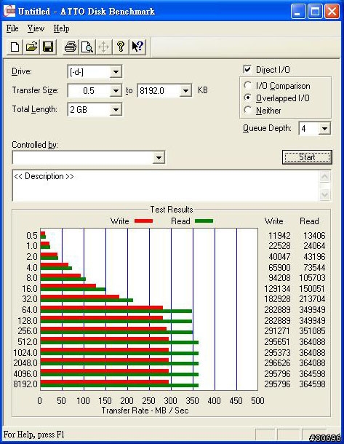Click the Open folder toolbar icon
Image resolution: width=344 pixels, height=444 pixels.
click(x=31, y=47)
